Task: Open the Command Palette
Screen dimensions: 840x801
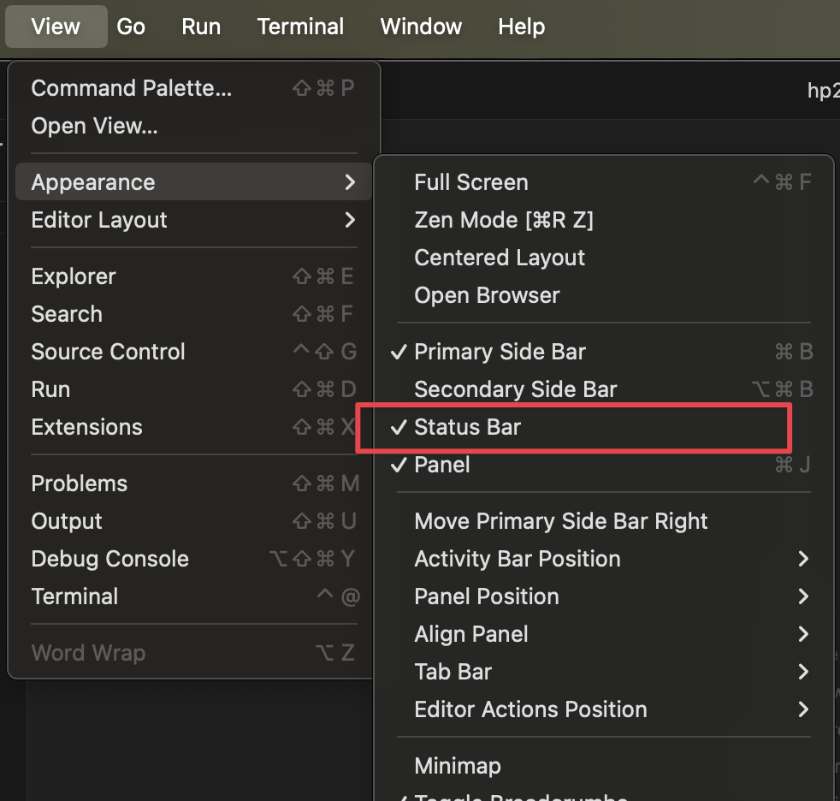Action: coord(131,87)
